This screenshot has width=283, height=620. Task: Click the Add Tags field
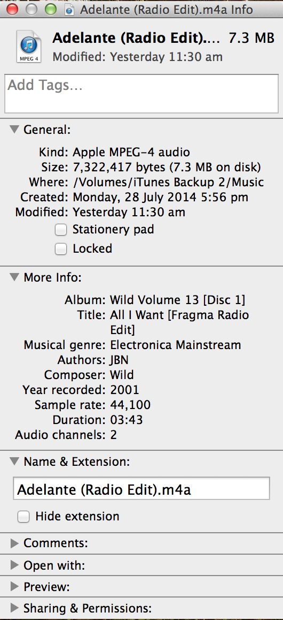[x=141, y=94]
